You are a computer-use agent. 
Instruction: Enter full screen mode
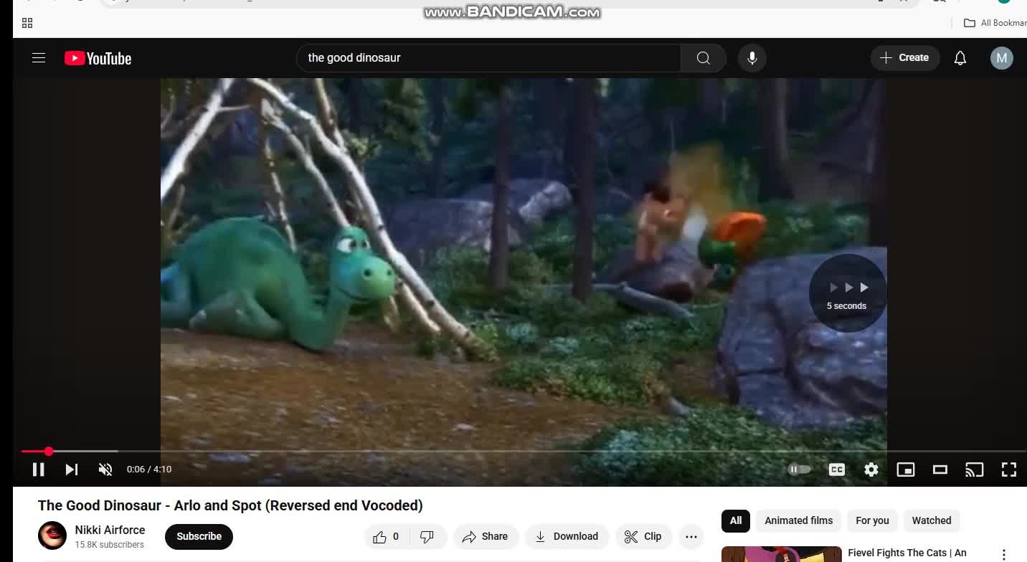click(x=1008, y=470)
